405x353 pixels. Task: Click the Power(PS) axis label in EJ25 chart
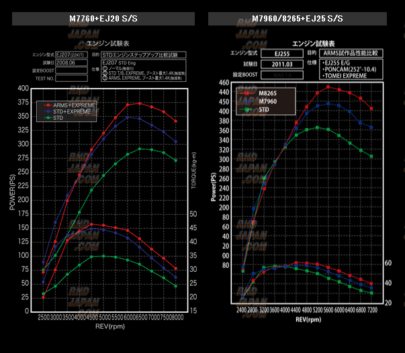pyautogui.click(x=214, y=187)
